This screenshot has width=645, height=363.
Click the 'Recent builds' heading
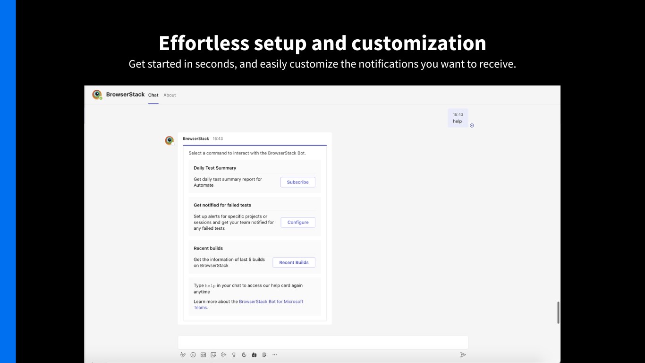pyautogui.click(x=208, y=248)
